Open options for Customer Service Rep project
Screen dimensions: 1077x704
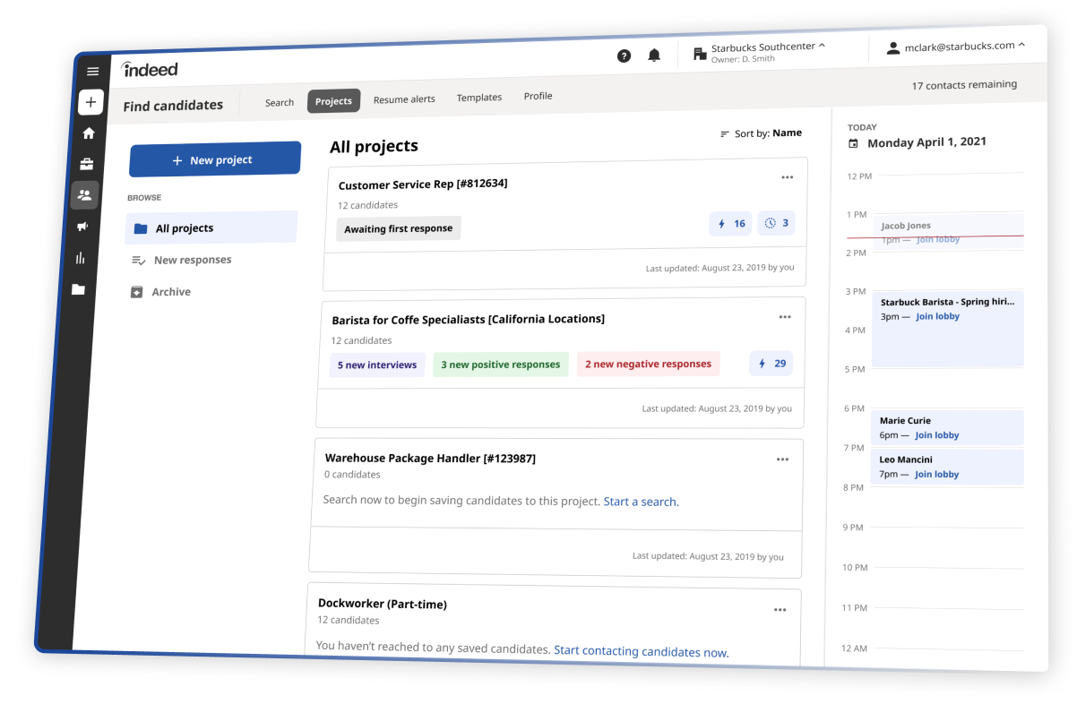[x=787, y=177]
